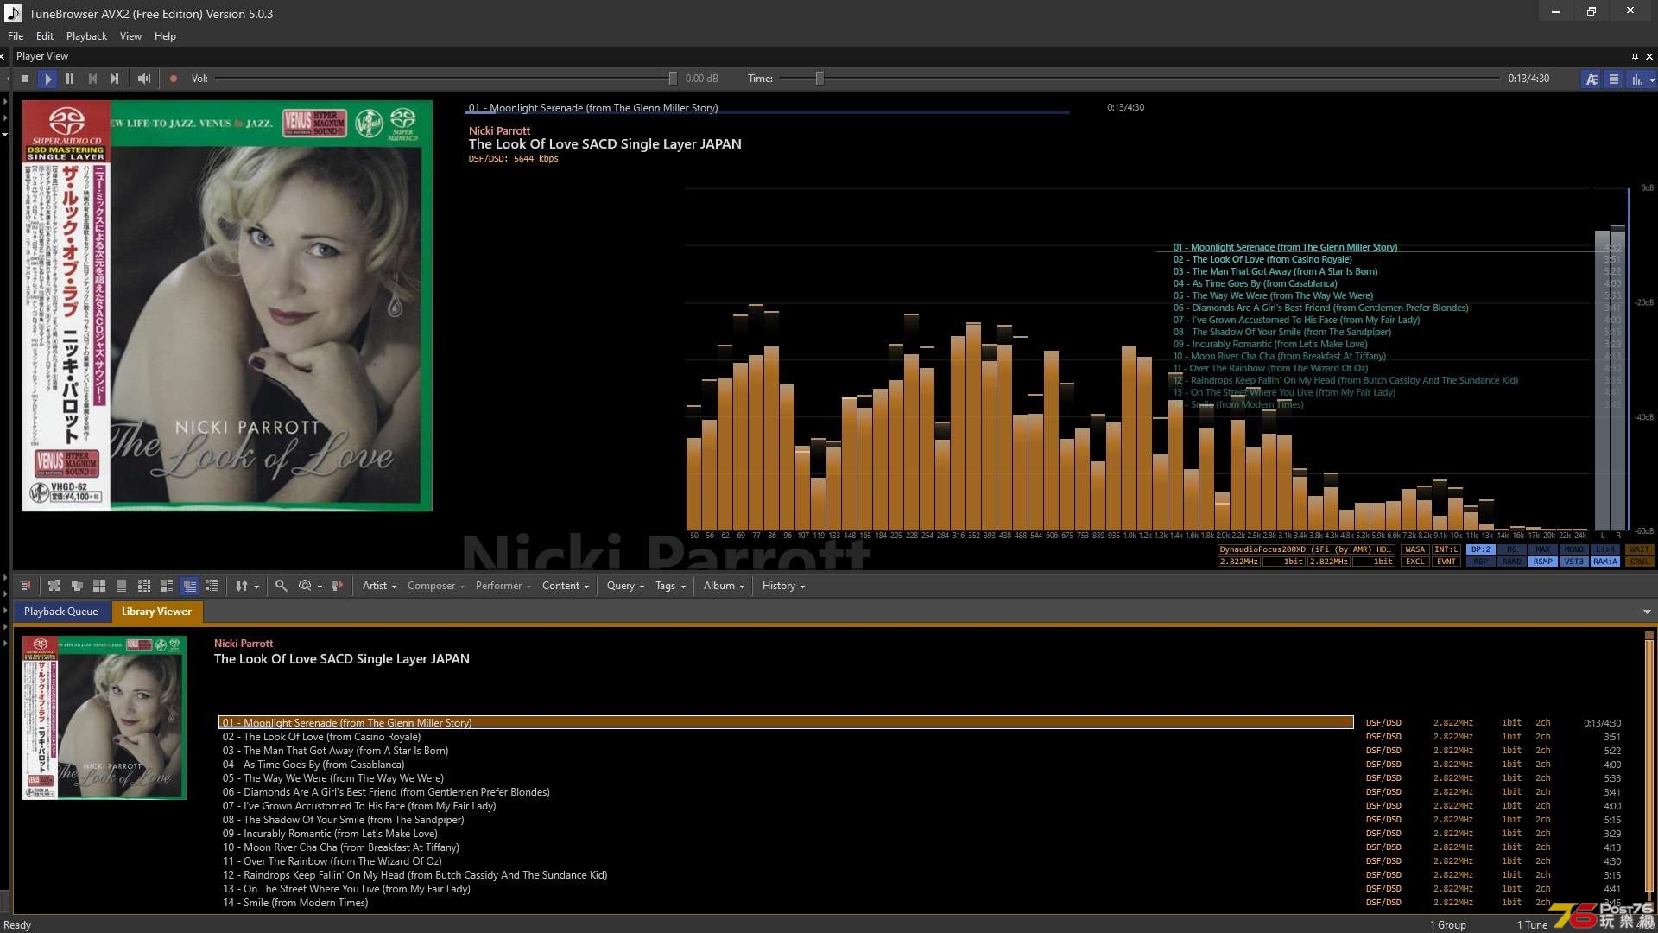Select the cover with track list view icon
The height and width of the screenshot is (933, 1658).
[167, 586]
